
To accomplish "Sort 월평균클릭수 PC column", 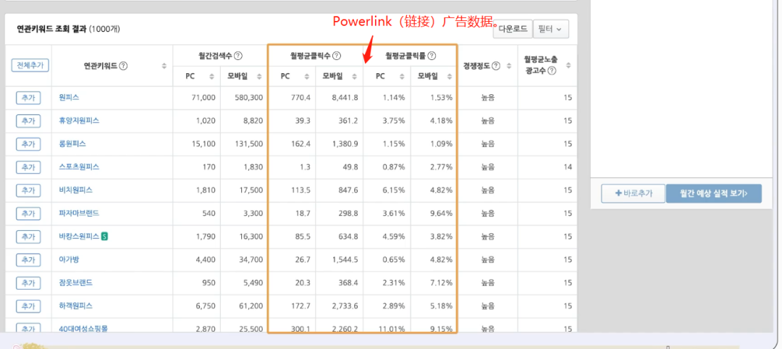I will pos(308,76).
